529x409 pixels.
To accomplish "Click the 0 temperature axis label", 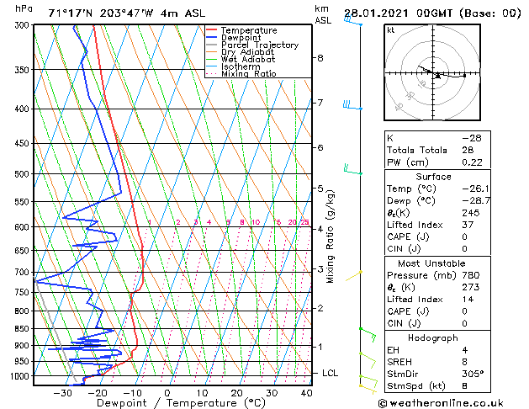I will (167, 393).
